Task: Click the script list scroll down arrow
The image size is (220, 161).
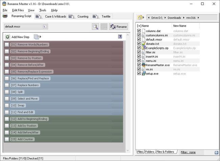Action: tap(128, 151)
